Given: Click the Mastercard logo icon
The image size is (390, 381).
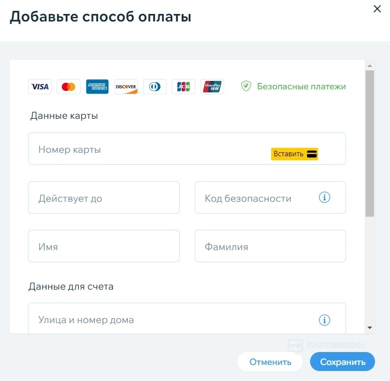Looking at the screenshot, I should tap(68, 86).
